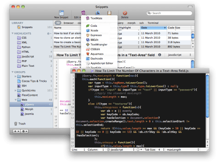Click the Snippets library icon in the sidebar

coord(19,27)
